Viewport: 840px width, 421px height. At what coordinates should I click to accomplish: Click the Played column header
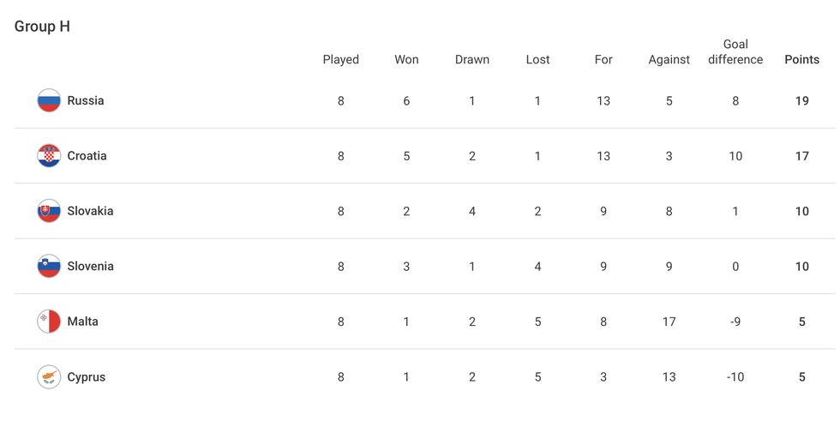[x=340, y=60]
